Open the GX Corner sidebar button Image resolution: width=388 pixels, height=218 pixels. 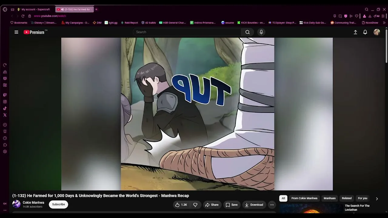point(5,204)
